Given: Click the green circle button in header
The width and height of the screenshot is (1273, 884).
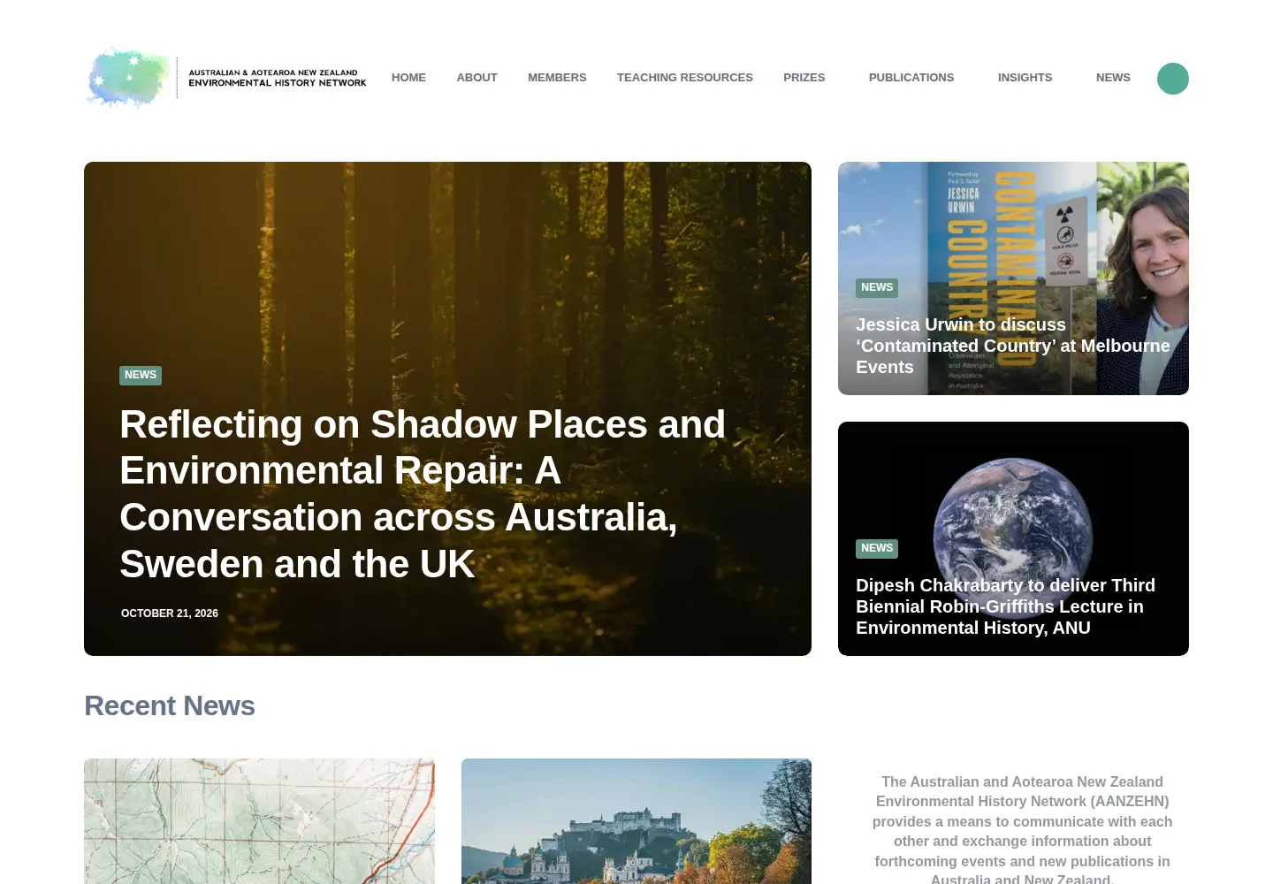Looking at the screenshot, I should click(x=1172, y=79).
